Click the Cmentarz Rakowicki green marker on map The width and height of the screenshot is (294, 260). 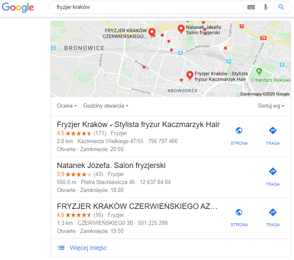point(259,71)
